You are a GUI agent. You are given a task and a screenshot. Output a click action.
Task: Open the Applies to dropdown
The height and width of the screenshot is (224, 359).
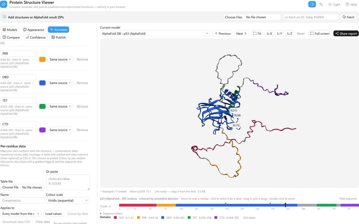click(x=21, y=214)
